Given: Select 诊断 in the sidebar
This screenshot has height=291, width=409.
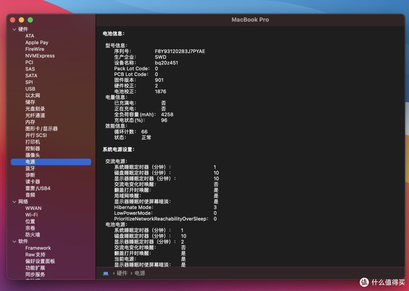Looking at the screenshot, I should (x=30, y=175).
